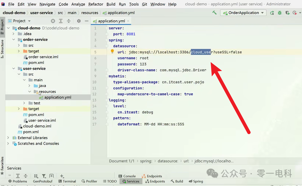Open the GenProtobuf tool window
This screenshot has height=186, width=302.
(42, 181)
